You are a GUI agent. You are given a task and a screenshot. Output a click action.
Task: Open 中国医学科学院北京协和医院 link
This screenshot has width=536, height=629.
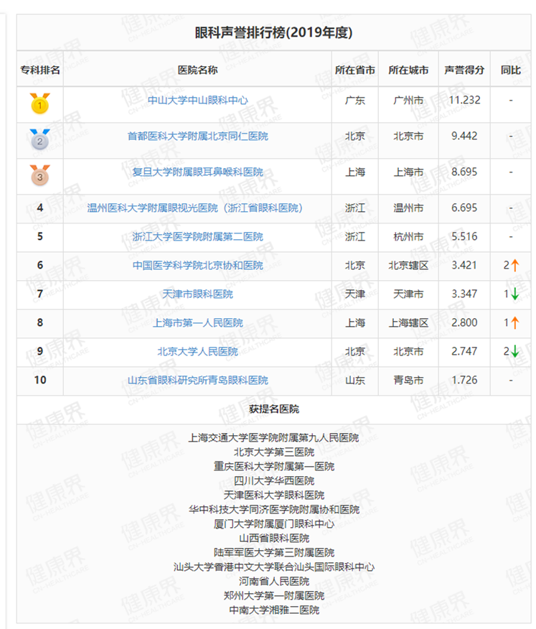point(197,265)
